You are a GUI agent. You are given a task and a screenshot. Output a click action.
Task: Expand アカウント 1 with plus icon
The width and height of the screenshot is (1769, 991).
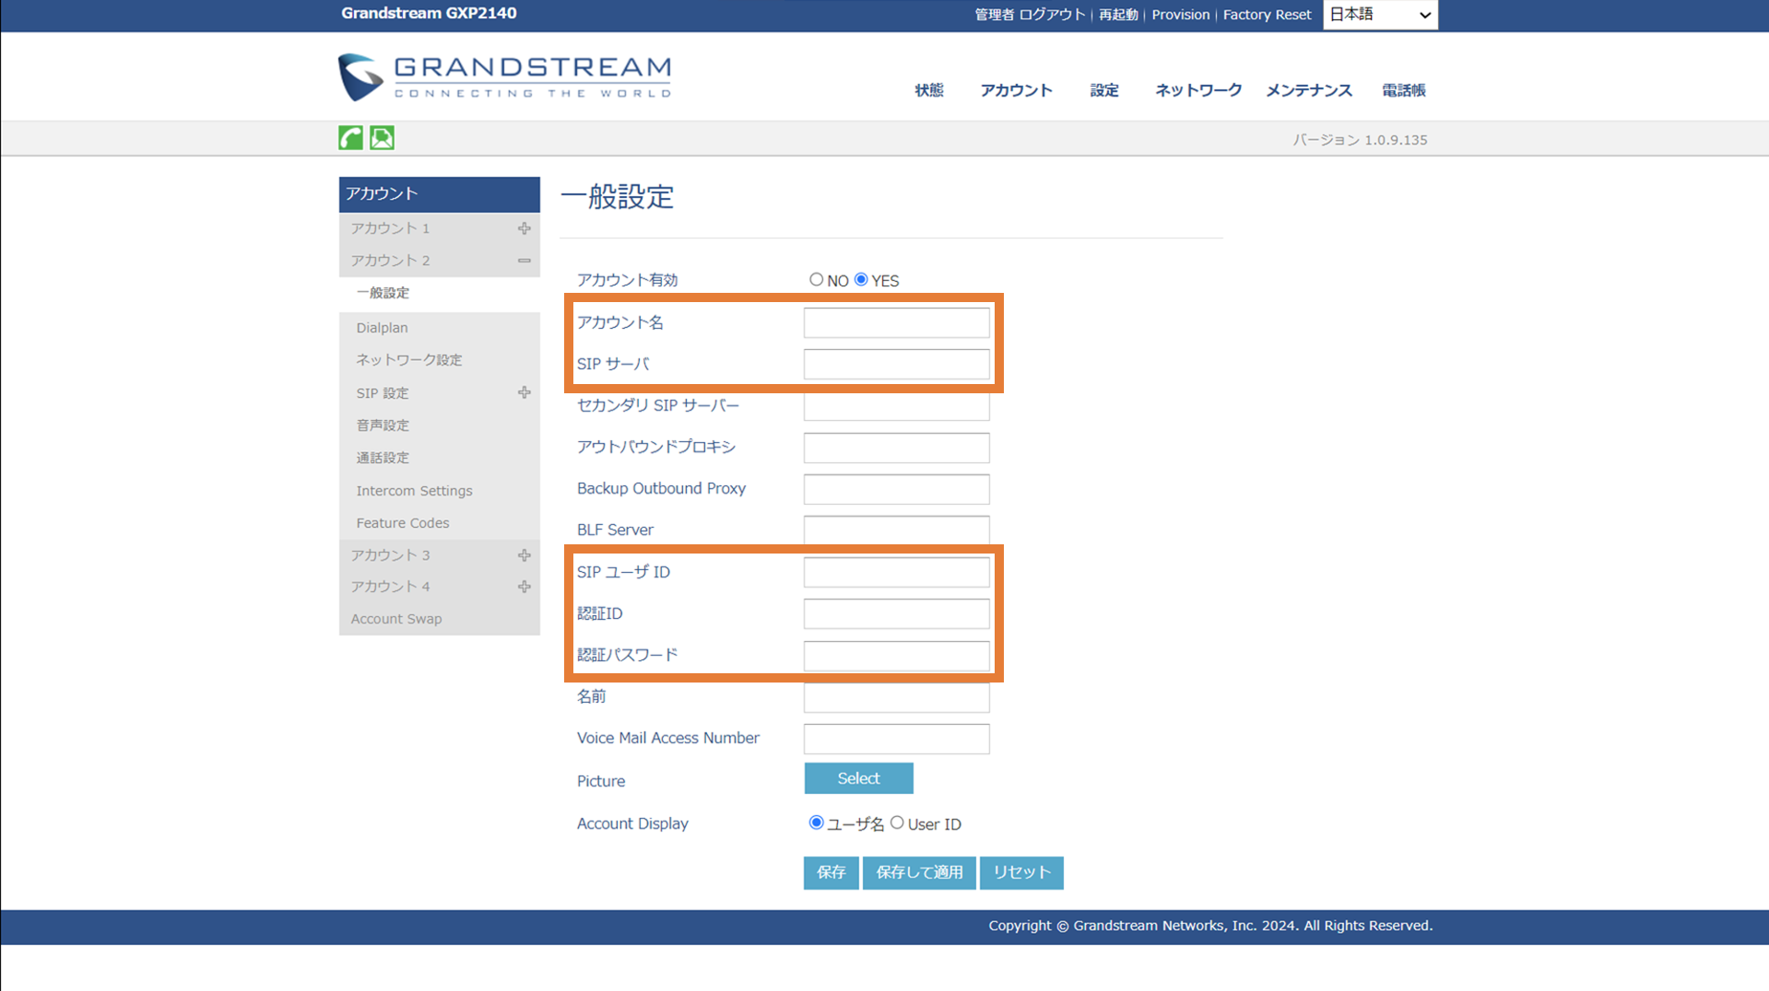click(x=524, y=228)
